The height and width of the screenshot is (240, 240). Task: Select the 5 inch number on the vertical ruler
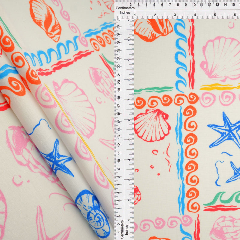click(x=129, y=139)
